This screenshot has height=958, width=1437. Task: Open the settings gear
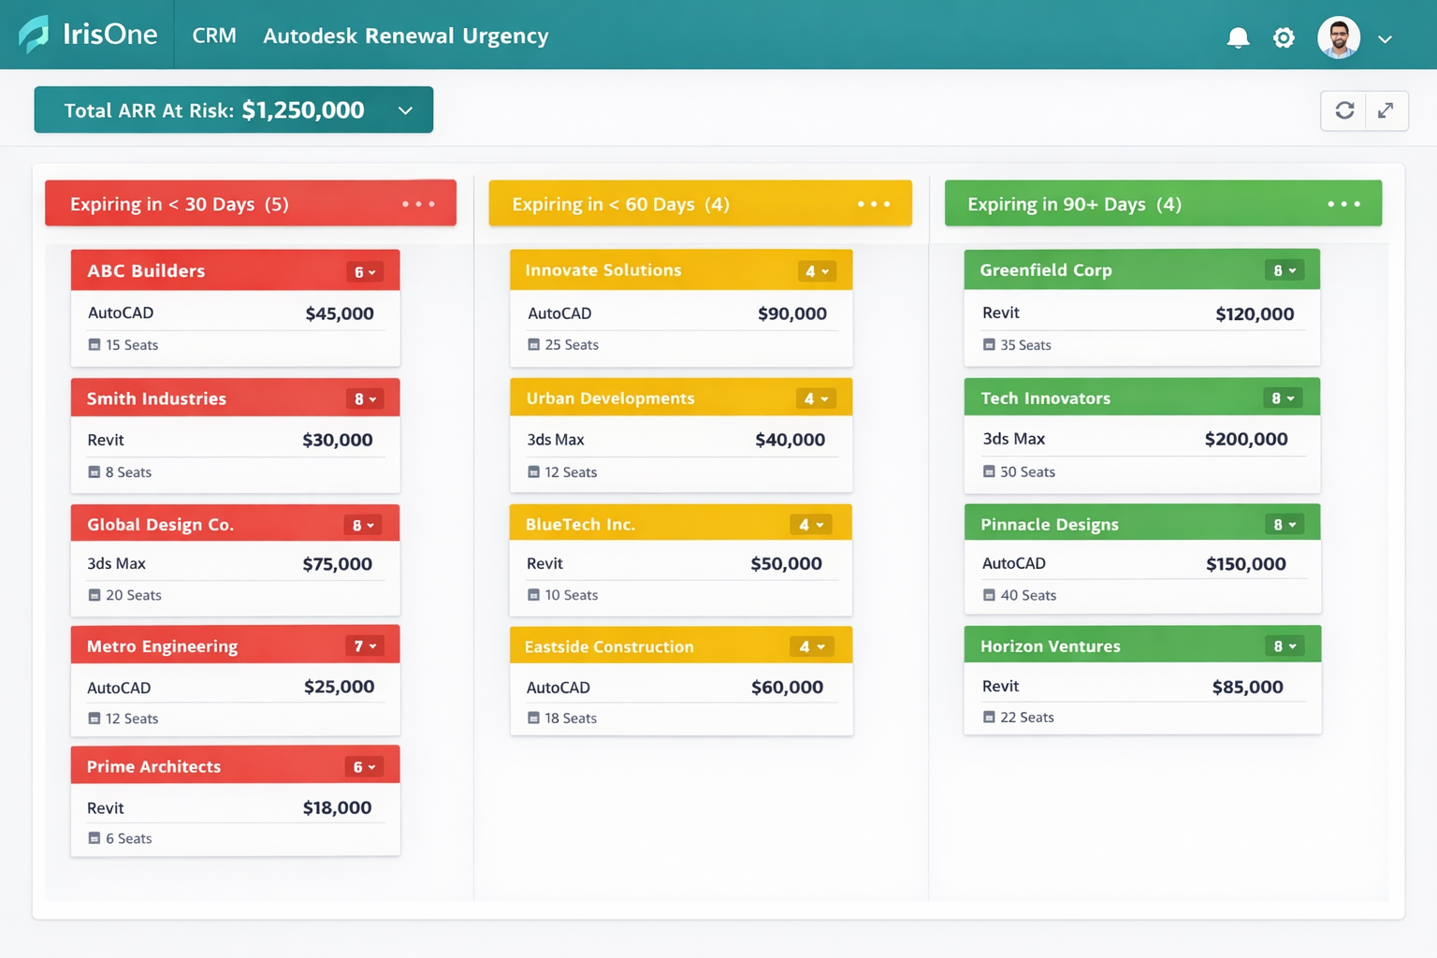click(1284, 37)
